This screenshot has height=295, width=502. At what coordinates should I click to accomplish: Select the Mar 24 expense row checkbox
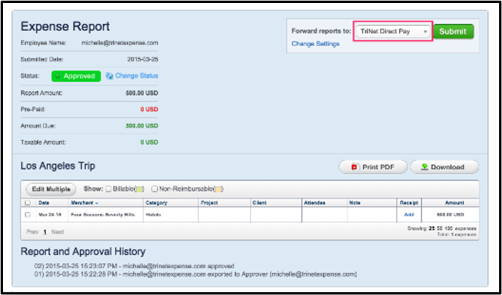click(28, 215)
